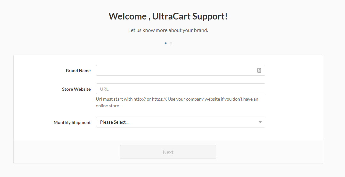The image size is (345, 177).
Task: Click the Monthly Shipment label
Action: (72, 122)
